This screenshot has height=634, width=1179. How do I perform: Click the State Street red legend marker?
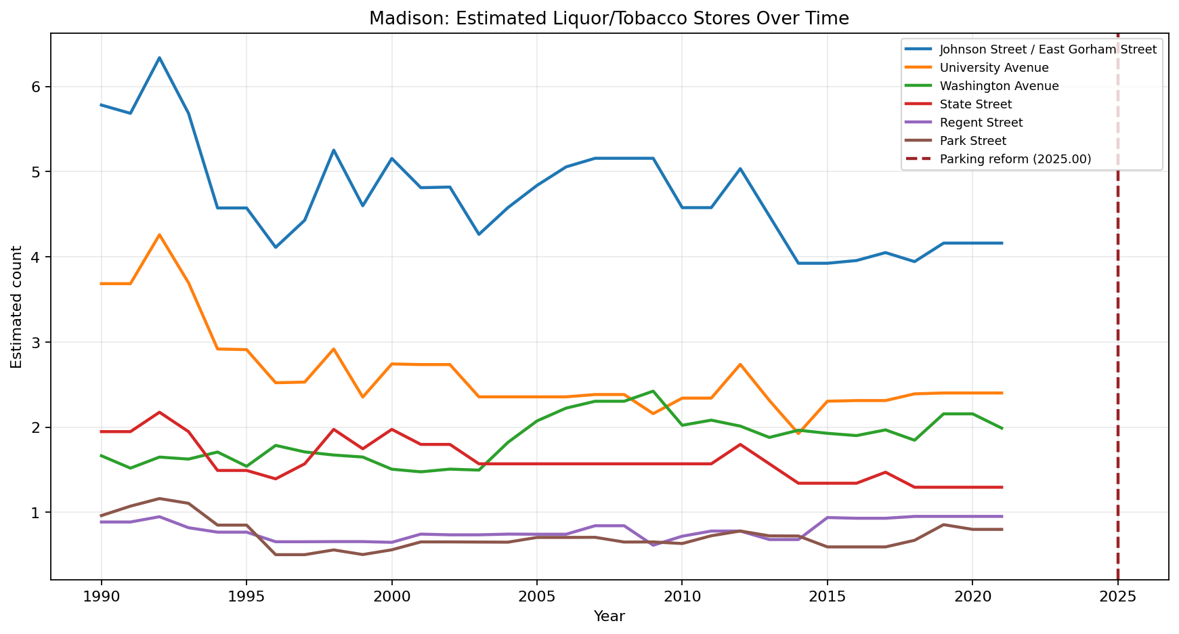pos(920,104)
